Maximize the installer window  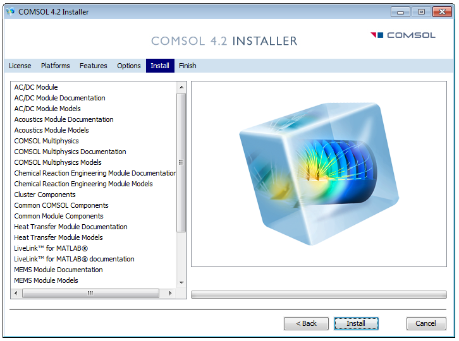pos(421,12)
